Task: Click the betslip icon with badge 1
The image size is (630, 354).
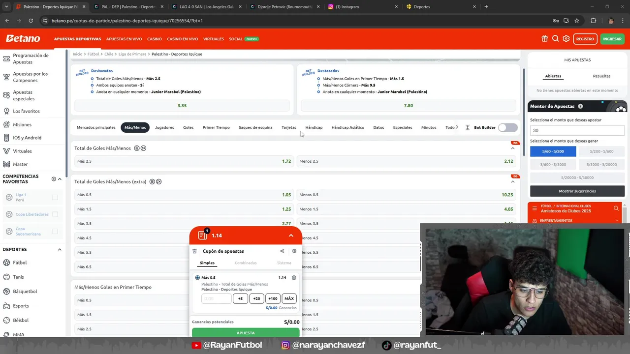Action: point(203,235)
